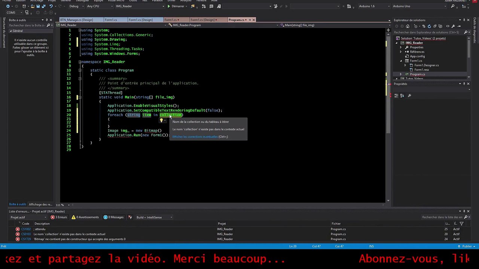Click the Properties wrench in Solution Explorer toolbar

453,26
